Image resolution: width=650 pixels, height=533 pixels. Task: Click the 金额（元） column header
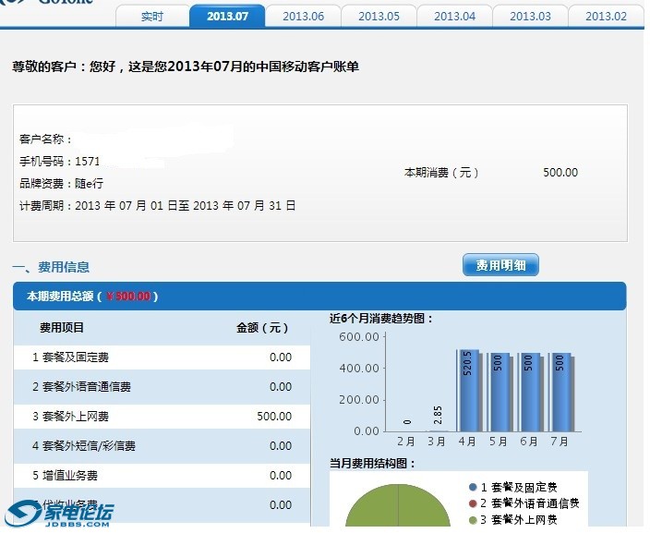click(262, 328)
